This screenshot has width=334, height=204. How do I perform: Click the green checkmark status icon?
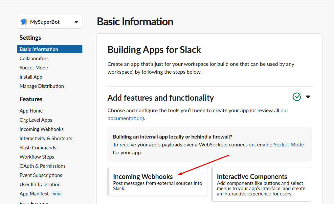[x=297, y=97]
